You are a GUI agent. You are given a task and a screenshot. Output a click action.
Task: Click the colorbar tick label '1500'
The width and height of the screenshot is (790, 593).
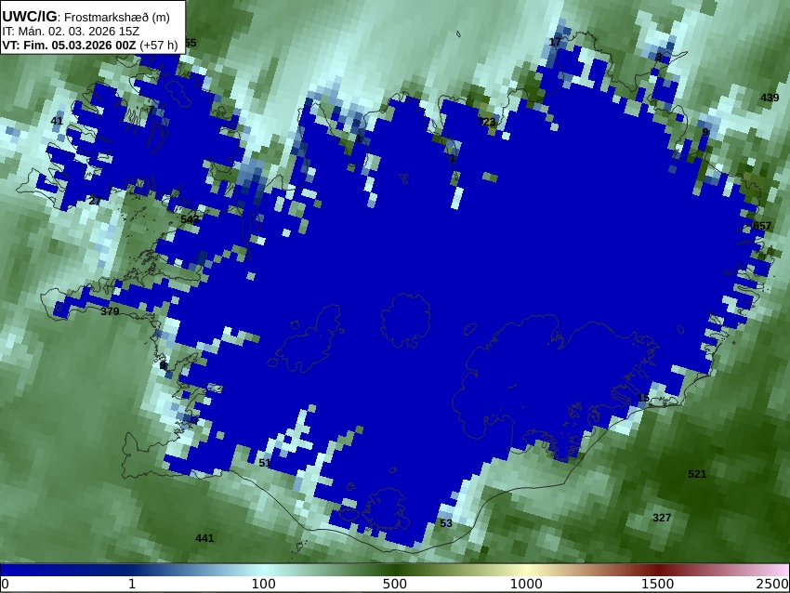(658, 584)
